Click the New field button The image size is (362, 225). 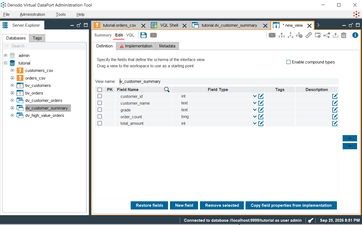184,205
